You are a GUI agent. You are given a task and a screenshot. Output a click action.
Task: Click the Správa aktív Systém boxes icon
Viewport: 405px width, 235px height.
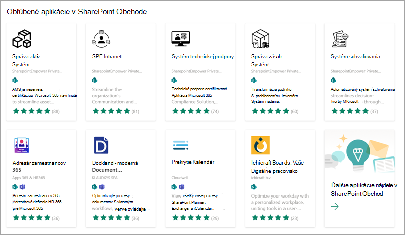(22, 39)
